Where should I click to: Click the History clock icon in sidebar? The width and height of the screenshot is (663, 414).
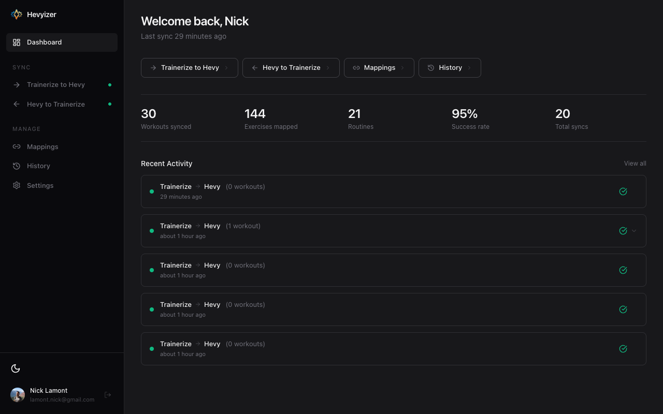tap(16, 166)
